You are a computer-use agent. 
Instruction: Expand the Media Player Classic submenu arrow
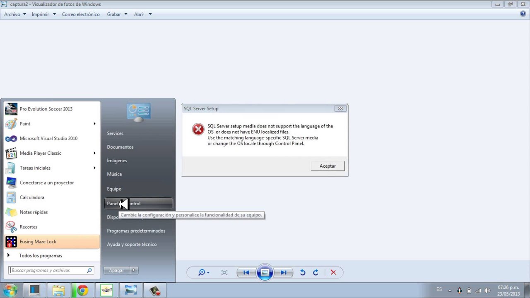click(x=94, y=153)
